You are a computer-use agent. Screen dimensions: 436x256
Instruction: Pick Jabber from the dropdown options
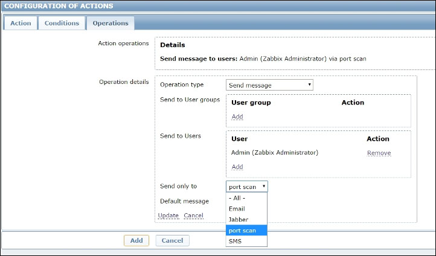(238, 219)
